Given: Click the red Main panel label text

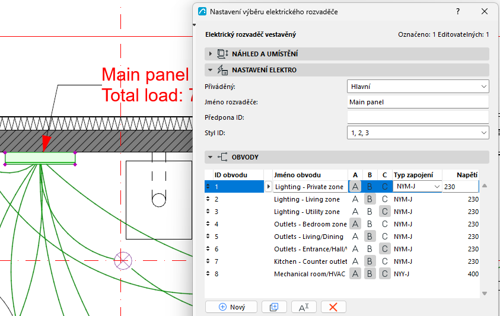Looking at the screenshot, I should [x=145, y=74].
